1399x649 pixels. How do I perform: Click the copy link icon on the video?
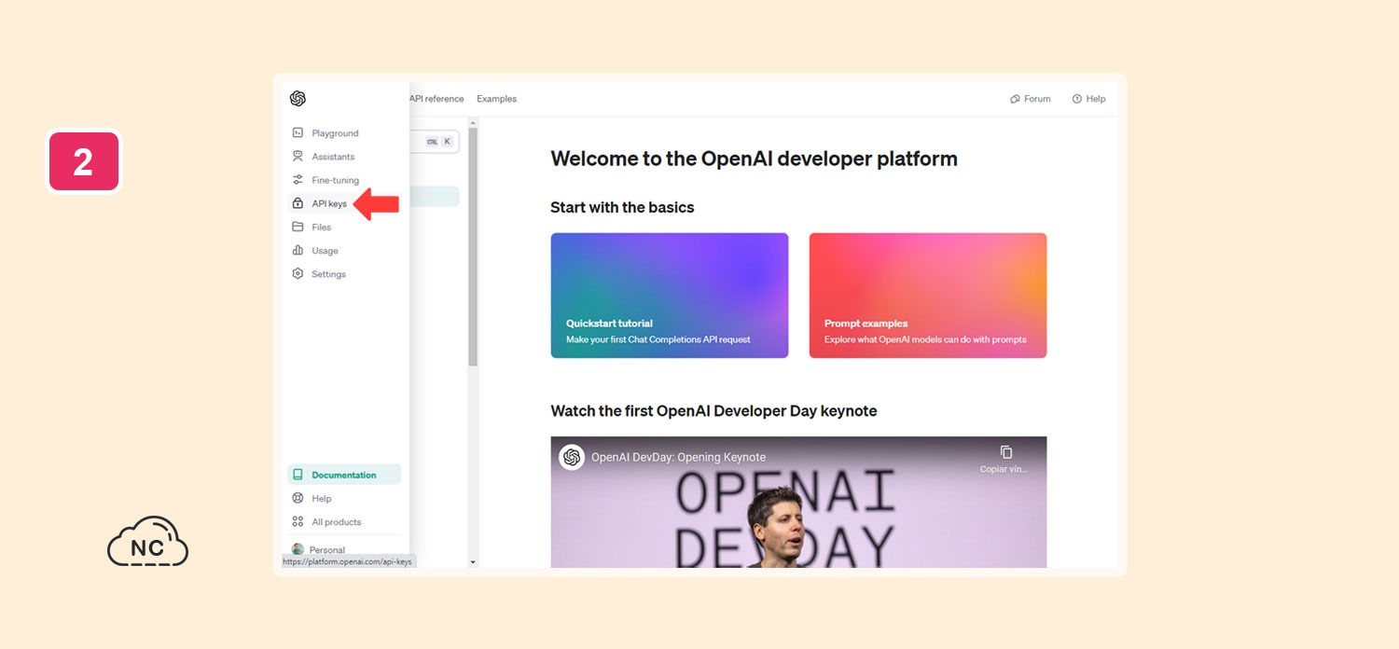tap(1005, 452)
